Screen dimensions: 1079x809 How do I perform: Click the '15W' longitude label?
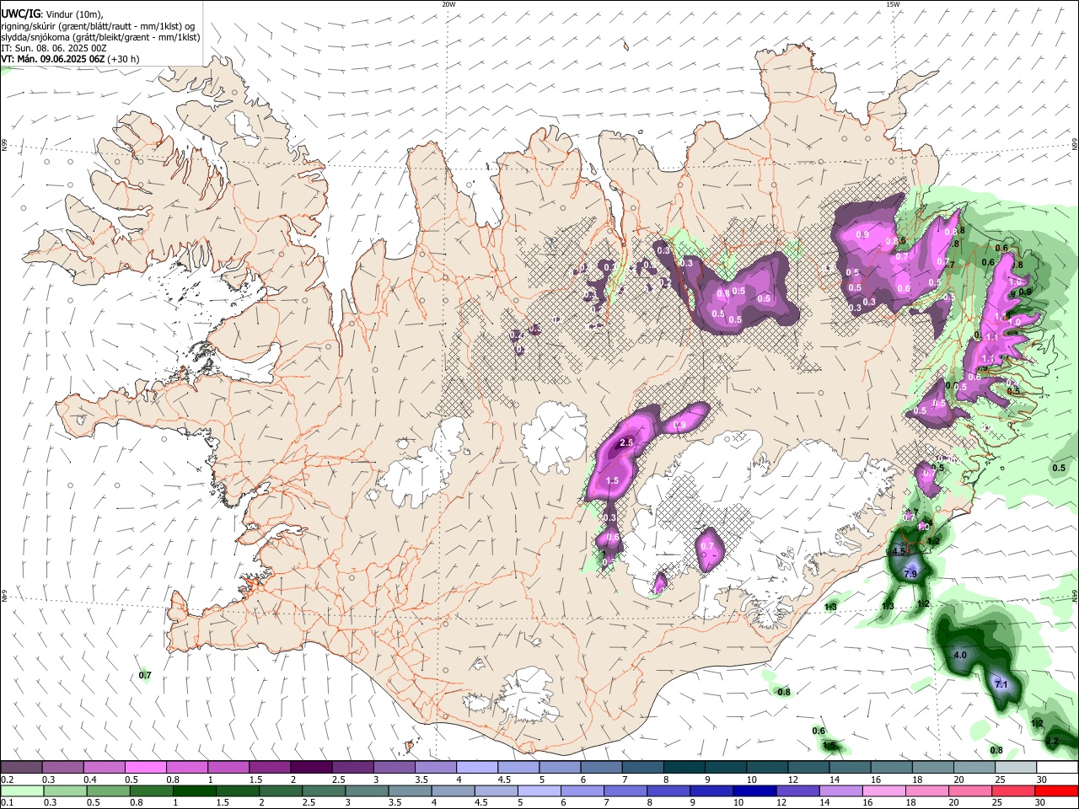click(893, 4)
